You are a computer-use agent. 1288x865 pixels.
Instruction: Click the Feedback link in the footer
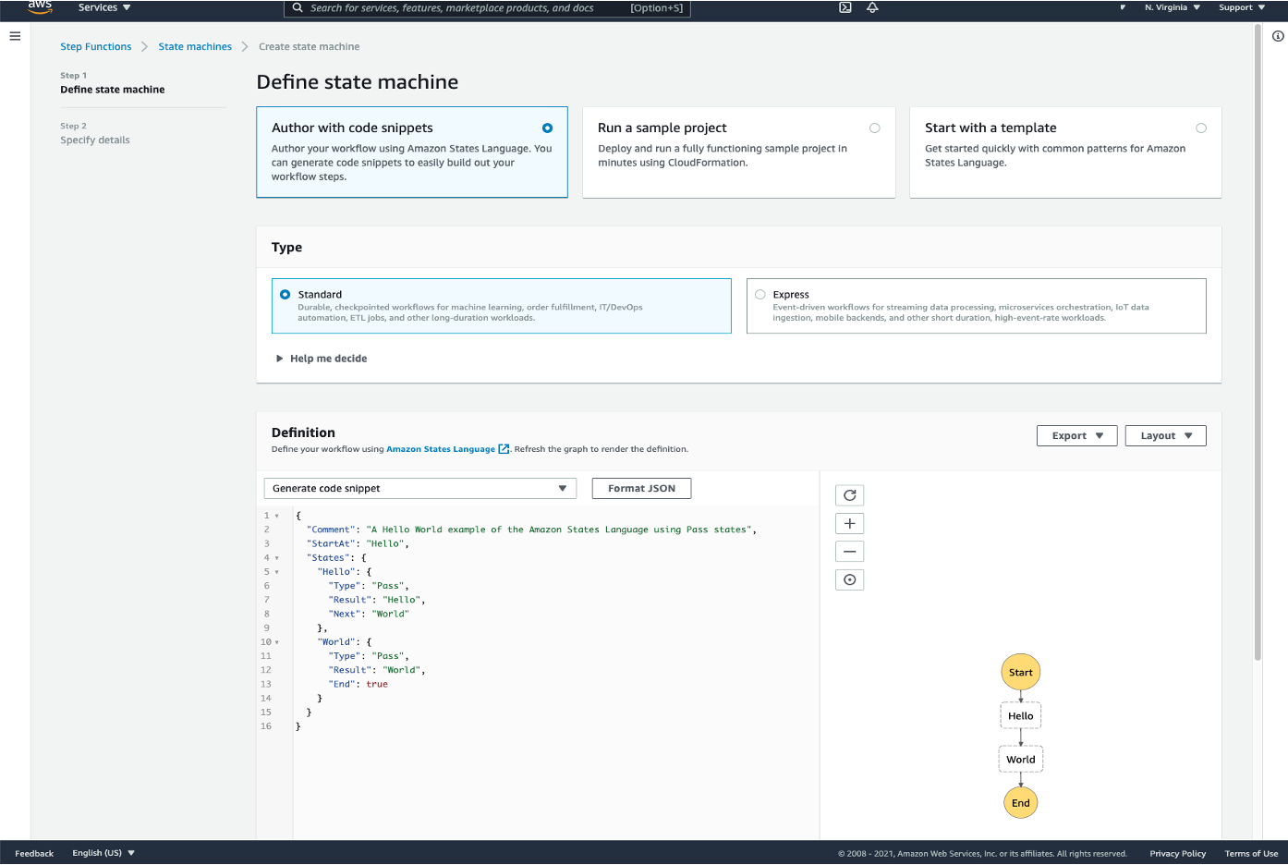34,853
